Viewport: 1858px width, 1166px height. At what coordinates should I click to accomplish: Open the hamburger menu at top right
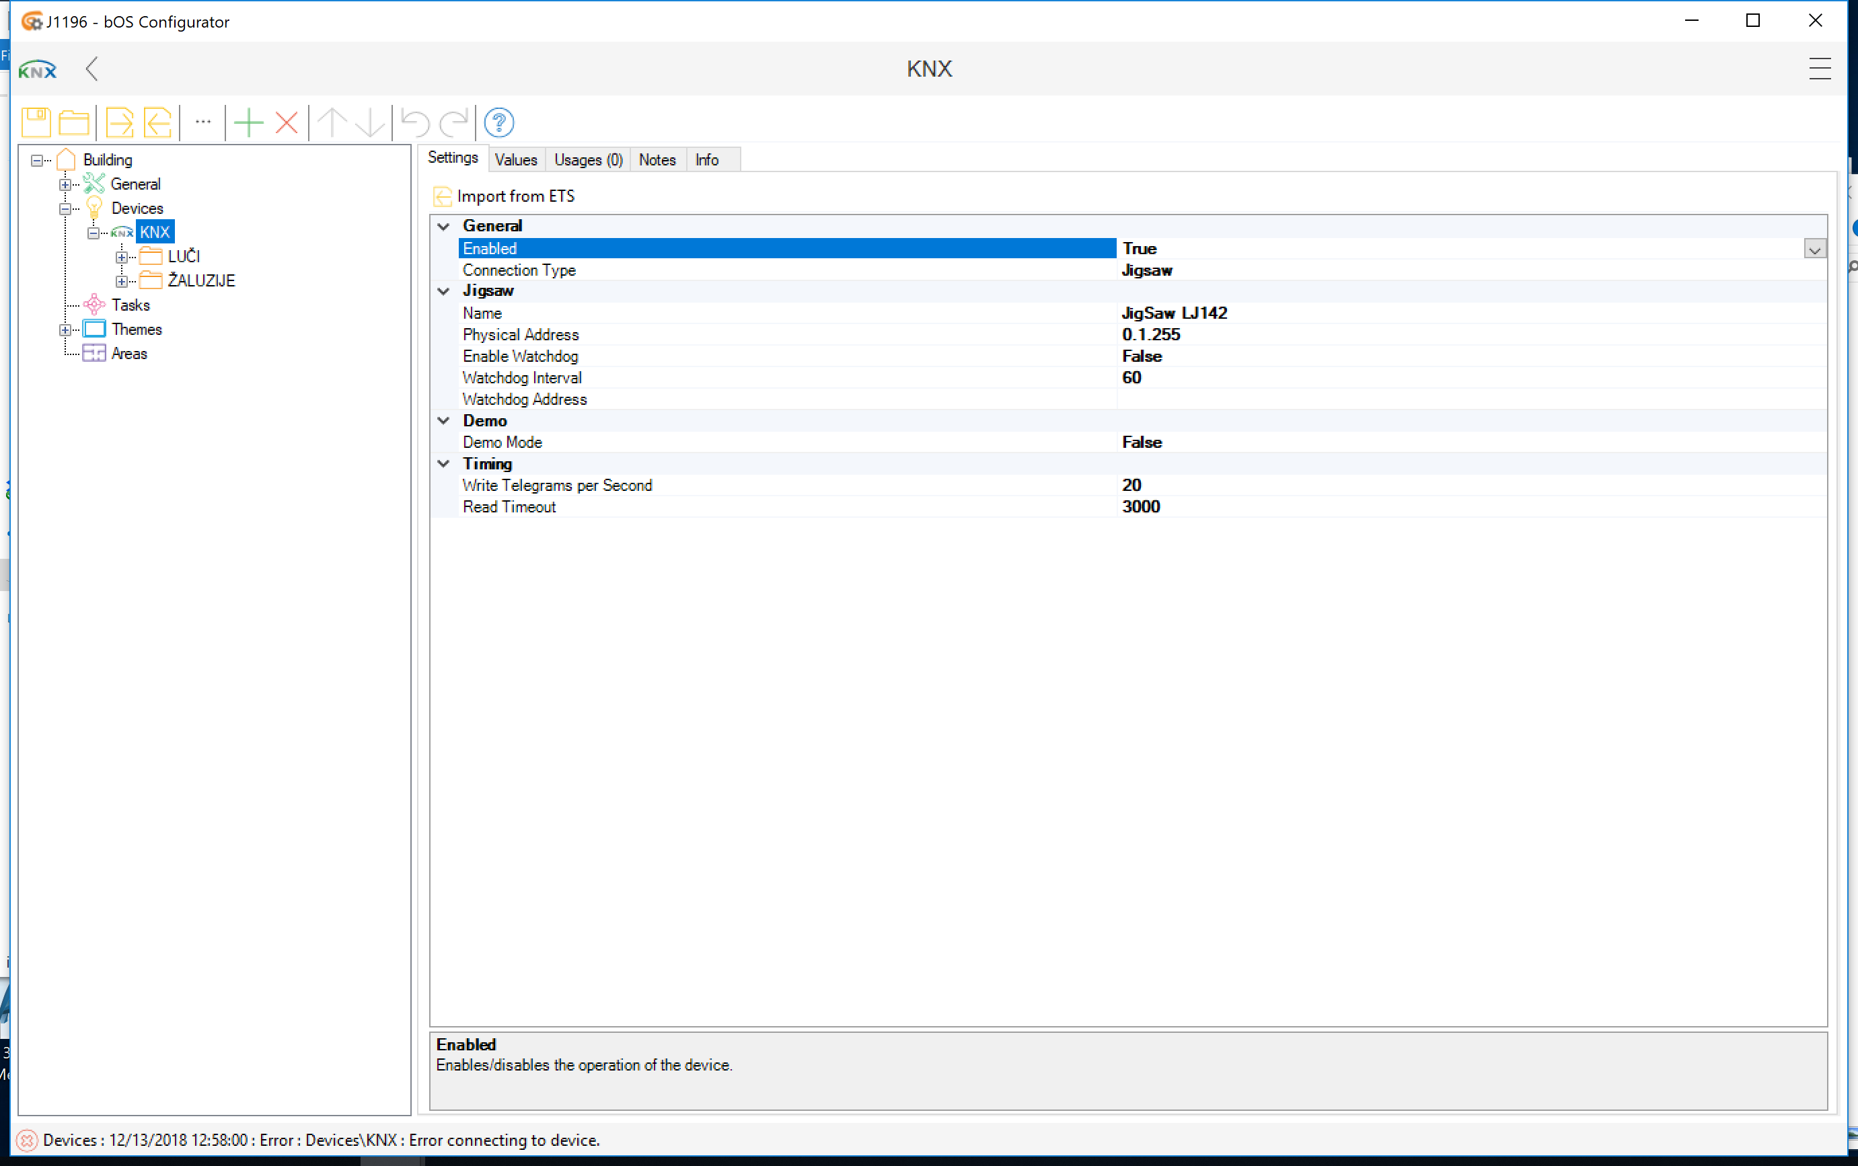[1820, 69]
